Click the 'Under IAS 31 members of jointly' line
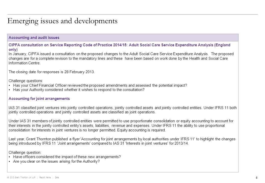Screen dimensions: 265x183 pos(121,121)
